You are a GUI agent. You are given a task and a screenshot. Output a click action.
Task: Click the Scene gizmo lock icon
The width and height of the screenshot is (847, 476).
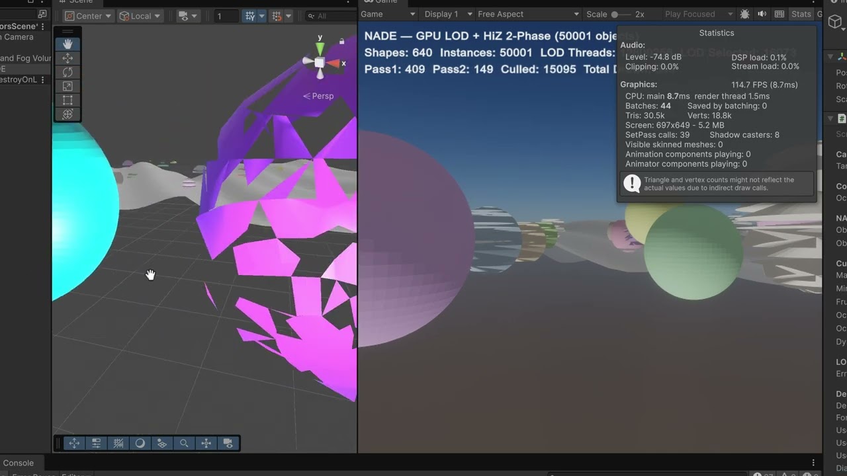click(x=341, y=41)
